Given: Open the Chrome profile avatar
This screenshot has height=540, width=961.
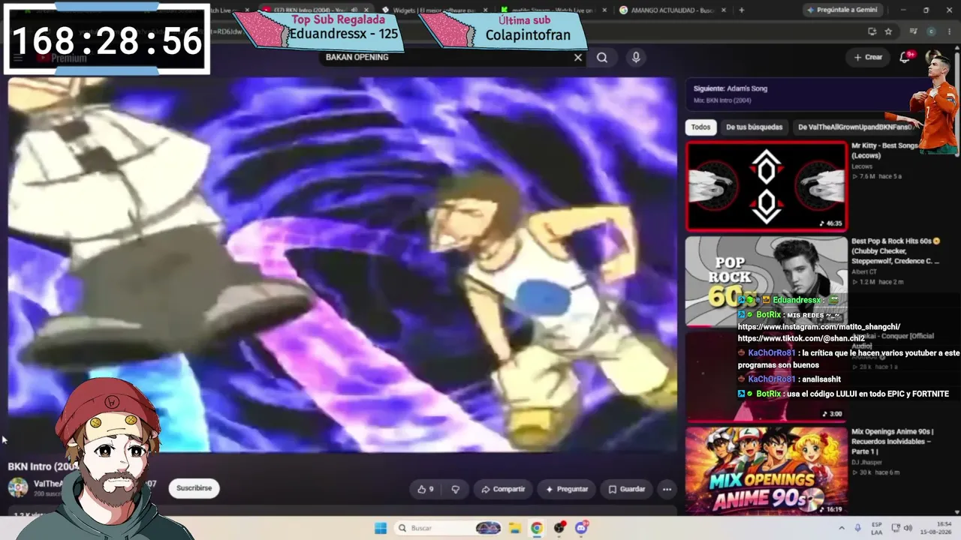Looking at the screenshot, I should tap(931, 31).
